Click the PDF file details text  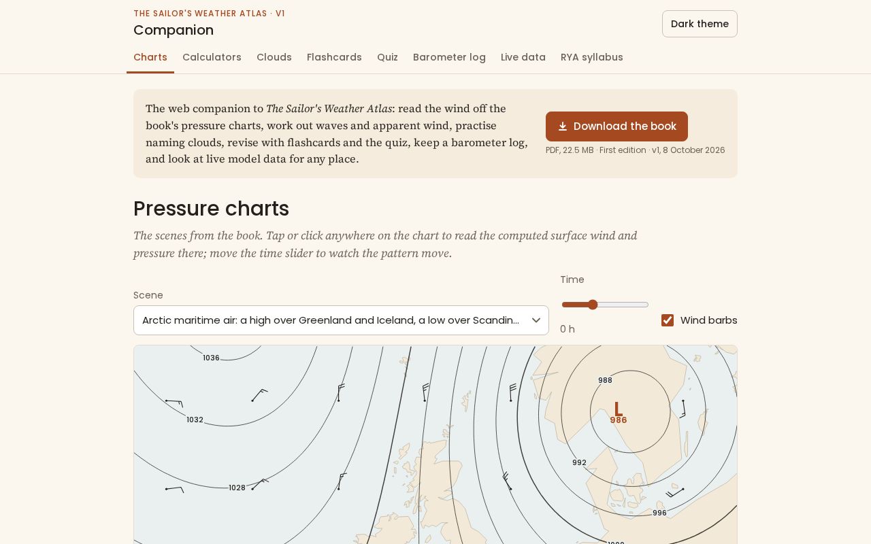click(636, 150)
